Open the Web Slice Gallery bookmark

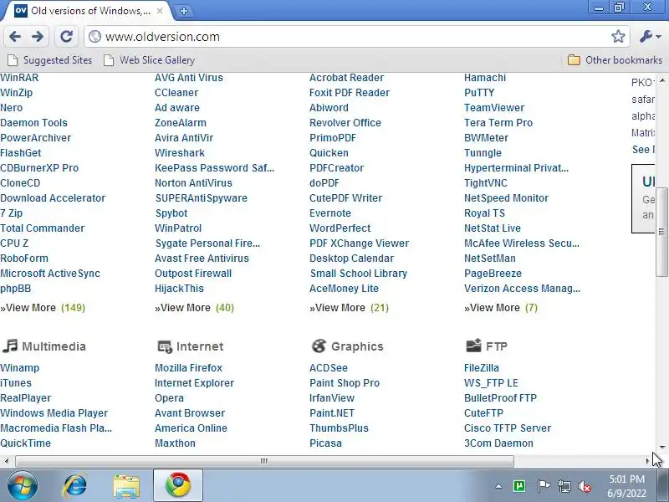pyautogui.click(x=150, y=60)
